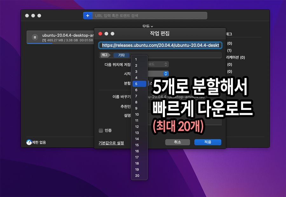Focus the URL or torrent search field

coord(150,16)
